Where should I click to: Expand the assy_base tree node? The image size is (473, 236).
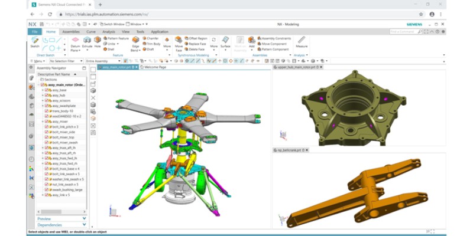pyautogui.click(x=43, y=90)
